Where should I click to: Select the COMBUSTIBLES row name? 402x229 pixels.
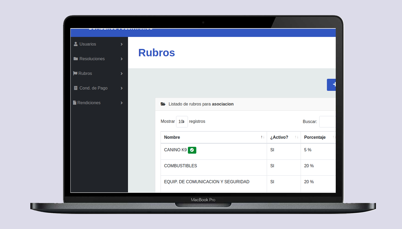pyautogui.click(x=181, y=166)
